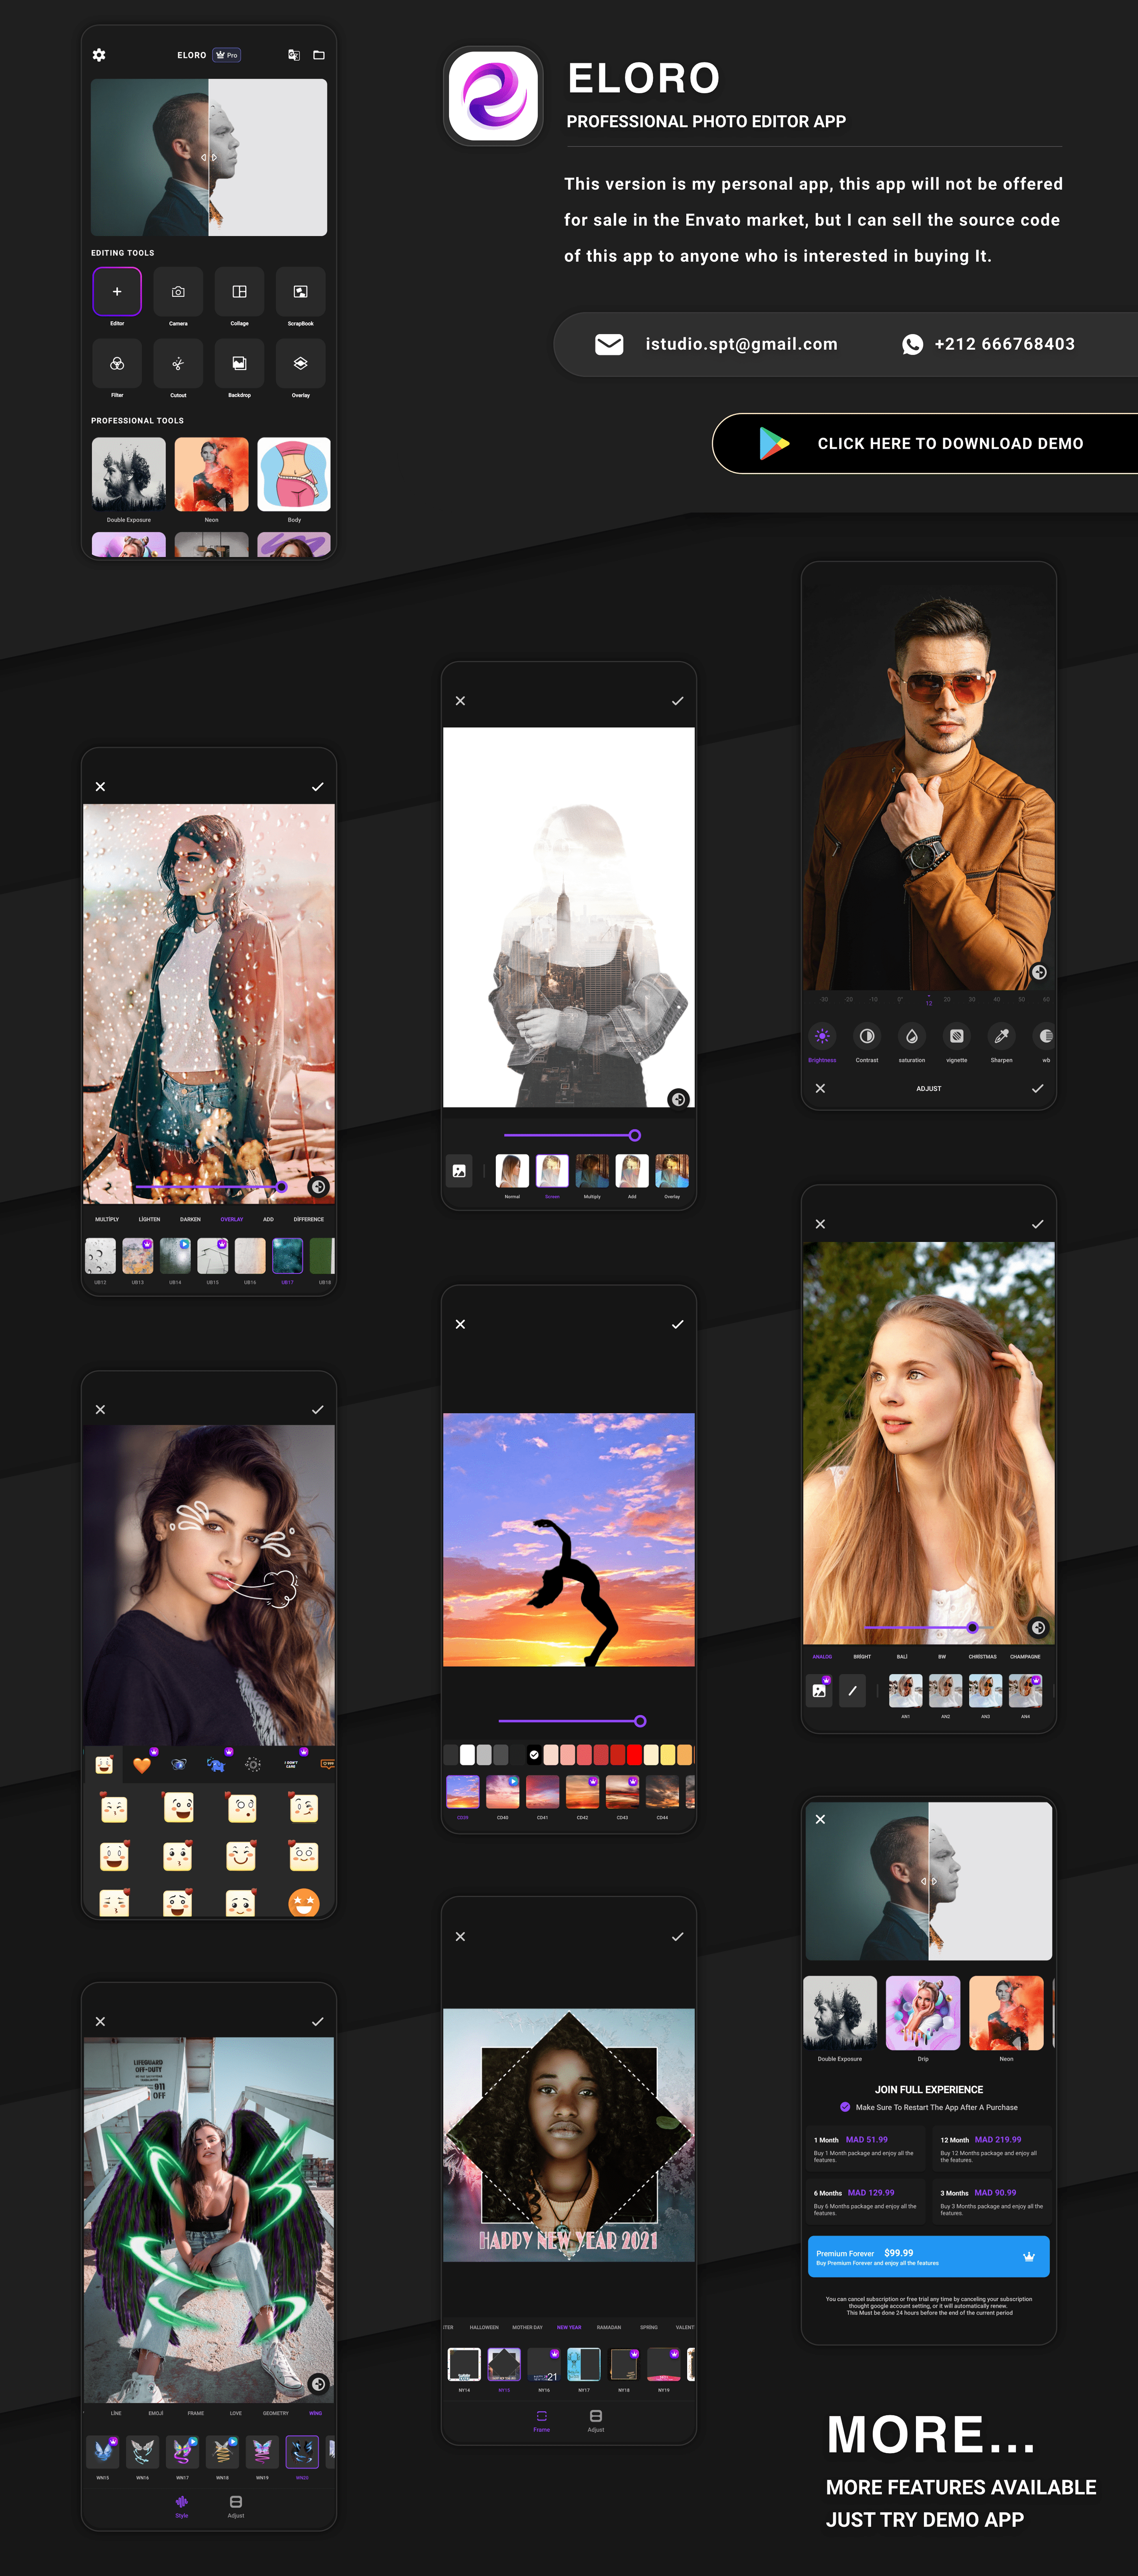Open the MOTHER DAY frame category tab
Image resolution: width=1138 pixels, height=2576 pixels.
tap(527, 2327)
